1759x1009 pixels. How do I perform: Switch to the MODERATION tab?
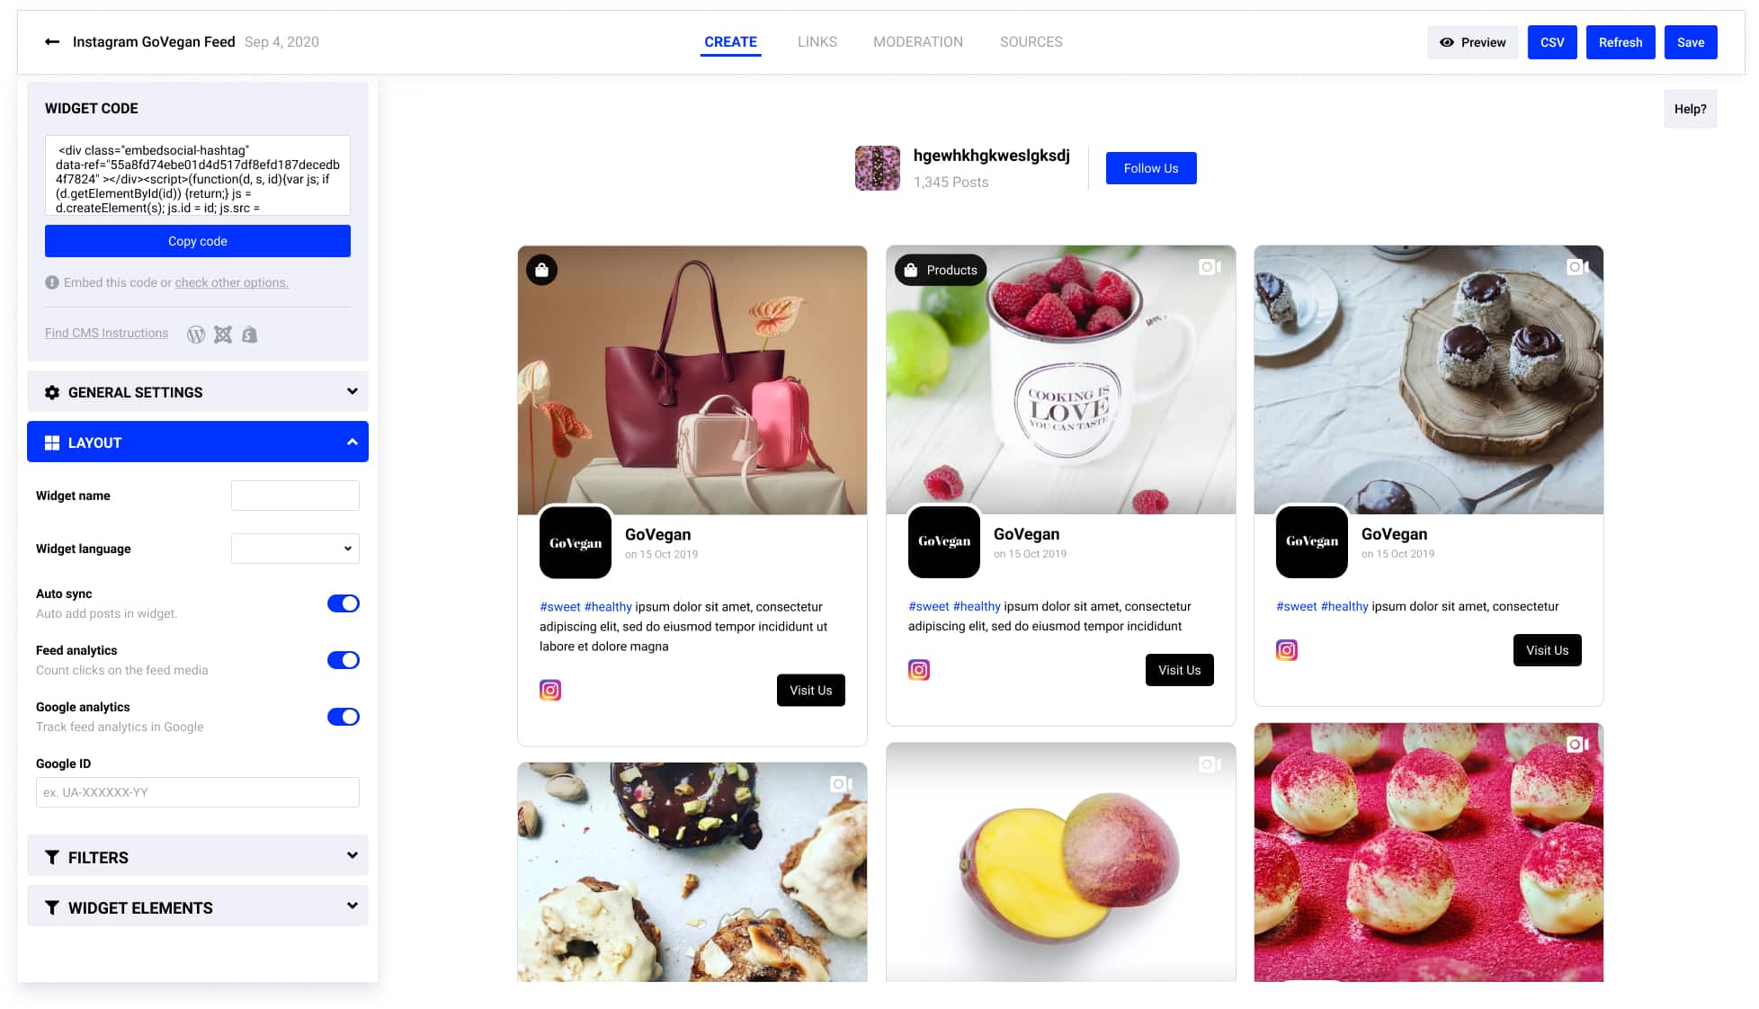coord(918,41)
